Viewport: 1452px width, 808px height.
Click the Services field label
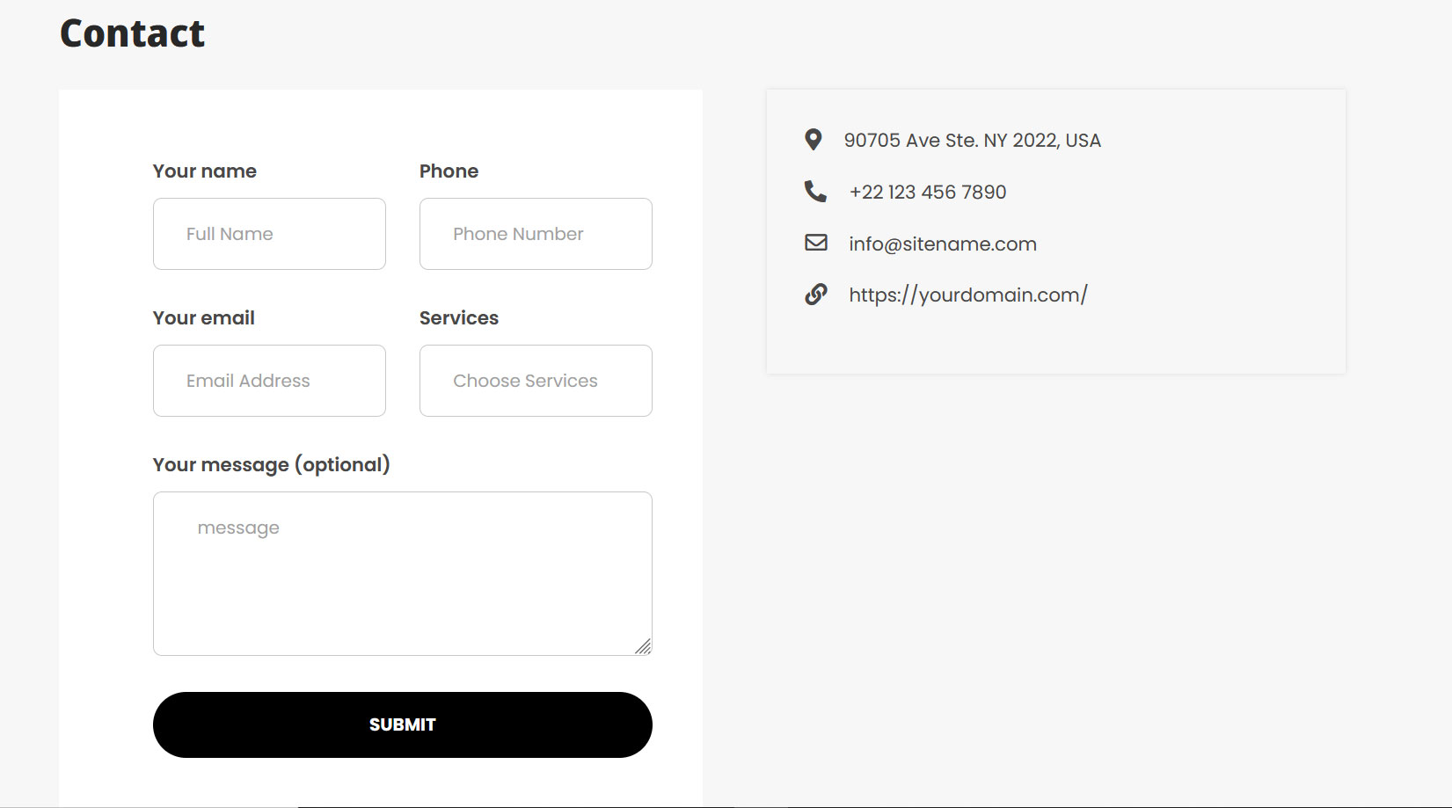[x=459, y=317]
